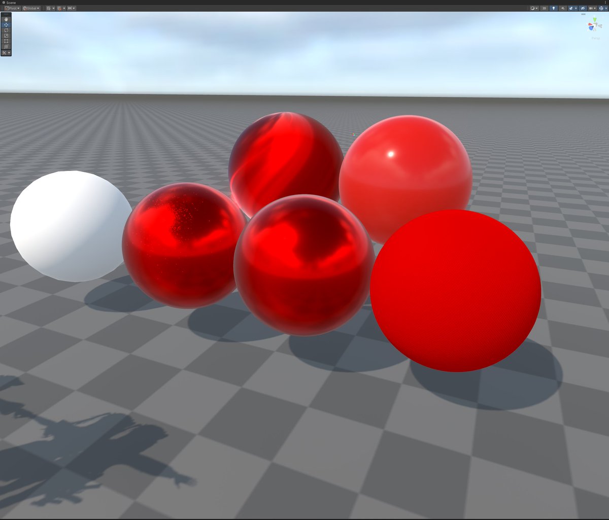Open the shading draw mode dropdown

coord(534,8)
